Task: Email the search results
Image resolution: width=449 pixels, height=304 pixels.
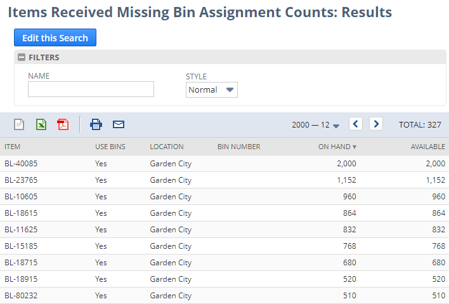Action: tap(119, 124)
